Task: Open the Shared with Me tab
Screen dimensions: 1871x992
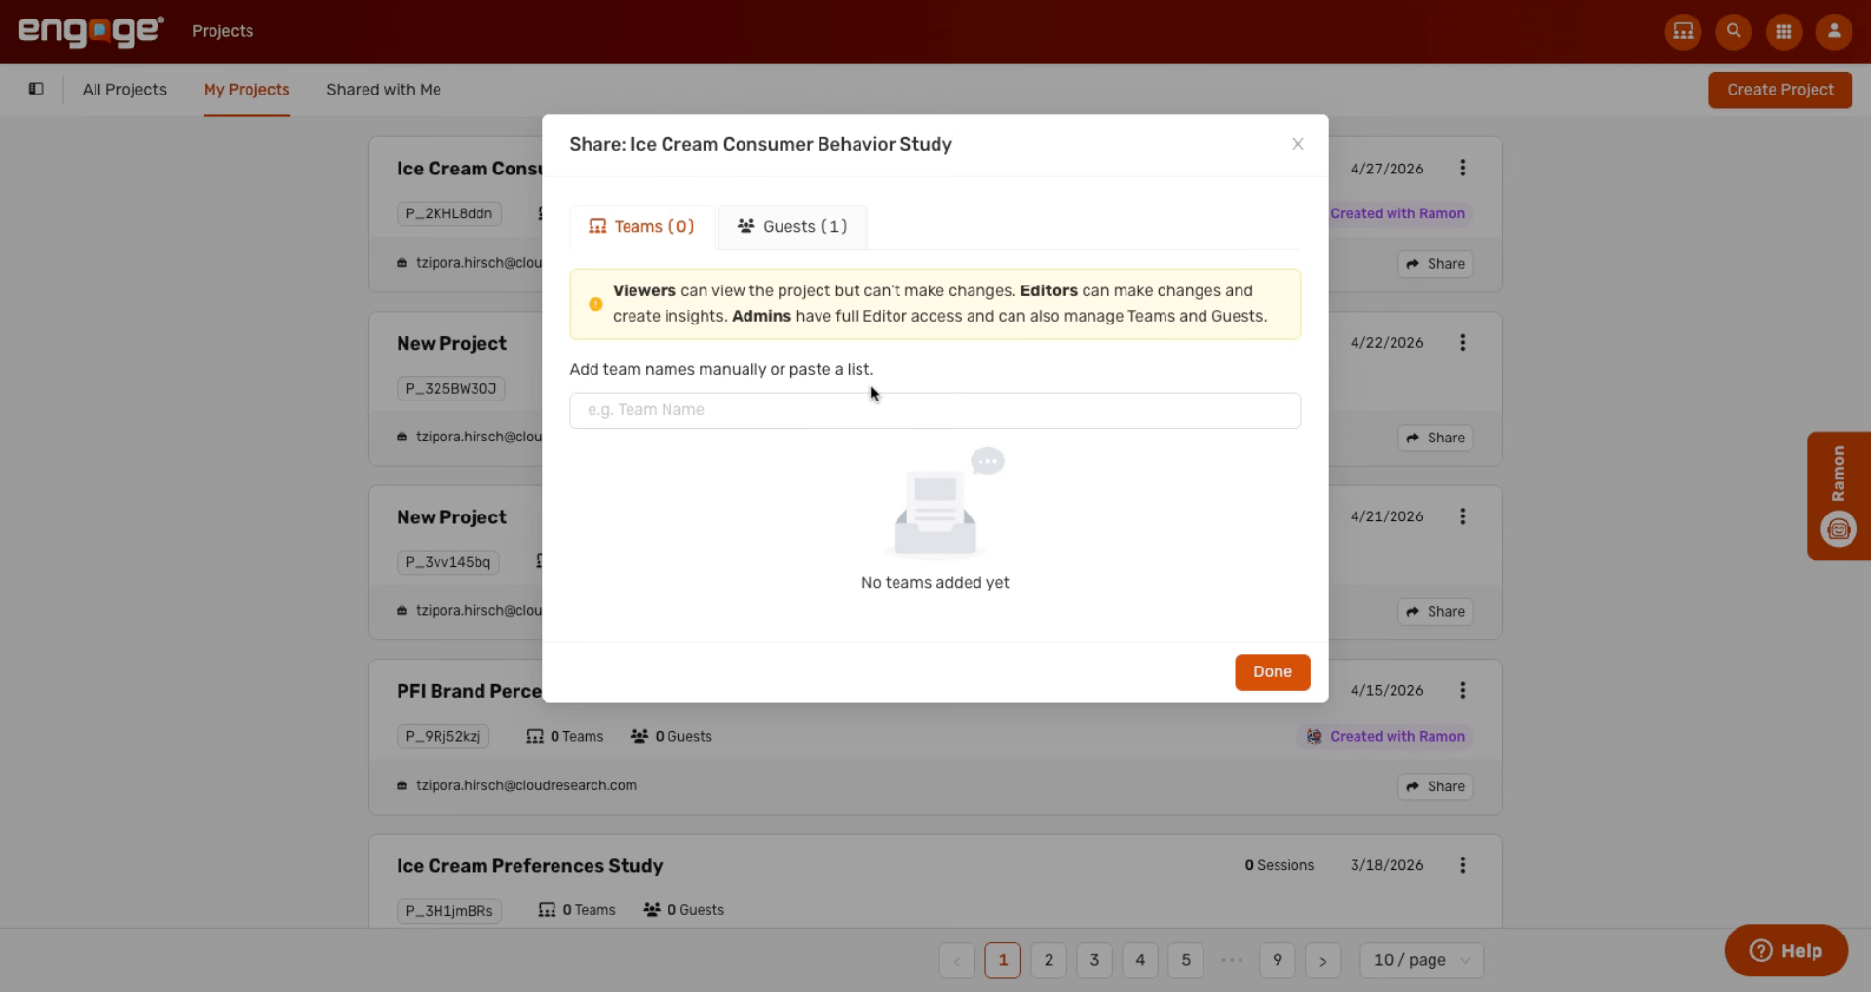Action: point(384,90)
